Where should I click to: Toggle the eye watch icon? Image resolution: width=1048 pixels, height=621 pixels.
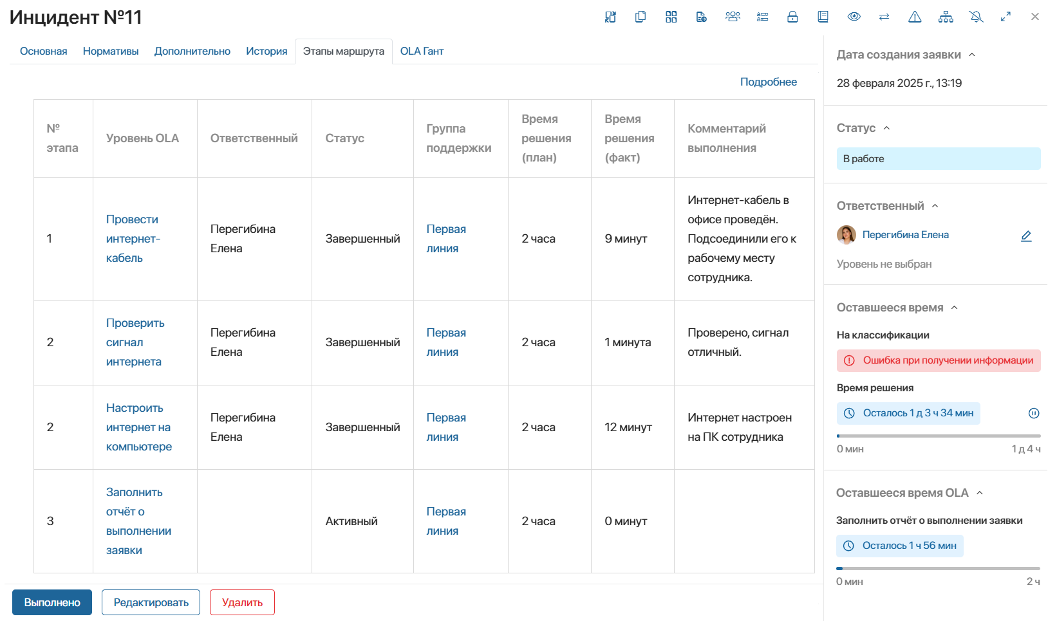click(x=854, y=17)
